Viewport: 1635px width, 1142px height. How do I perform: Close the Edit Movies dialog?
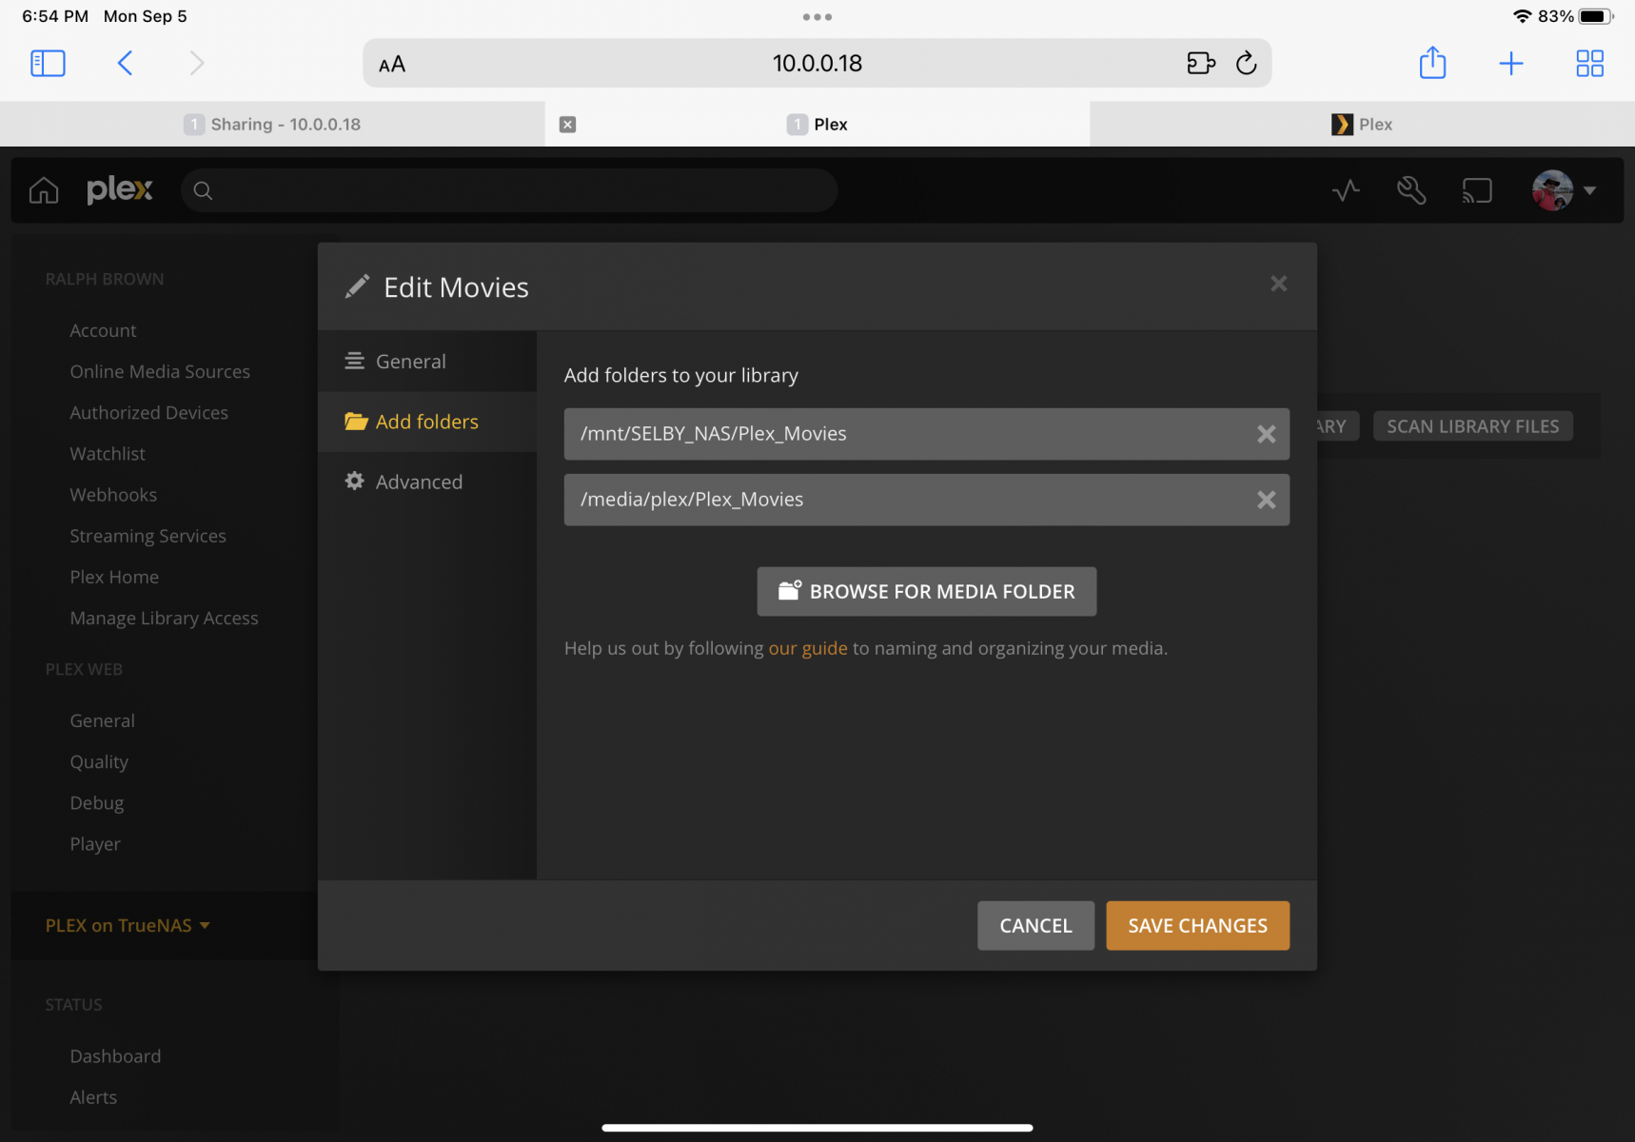coord(1278,284)
